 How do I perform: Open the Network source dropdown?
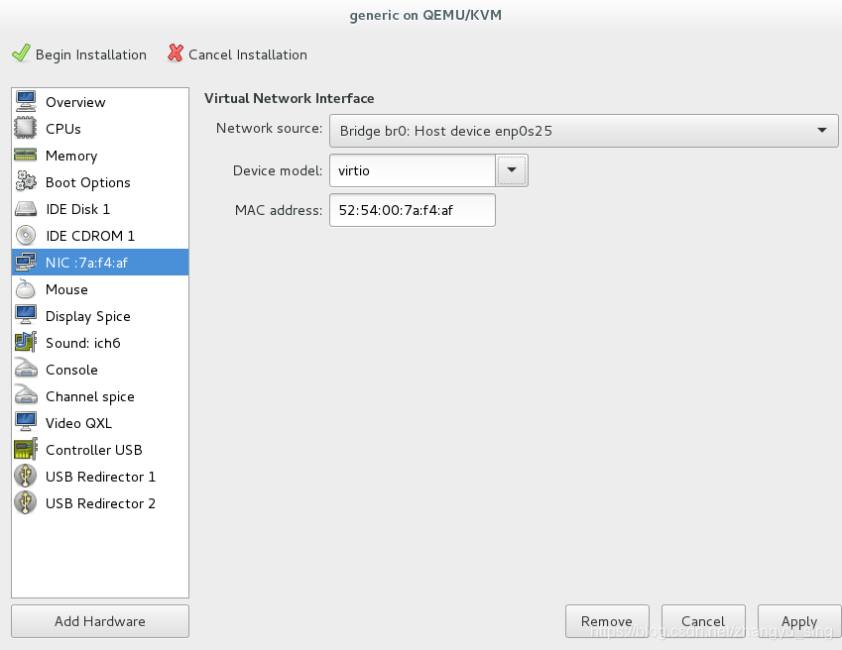(584, 131)
